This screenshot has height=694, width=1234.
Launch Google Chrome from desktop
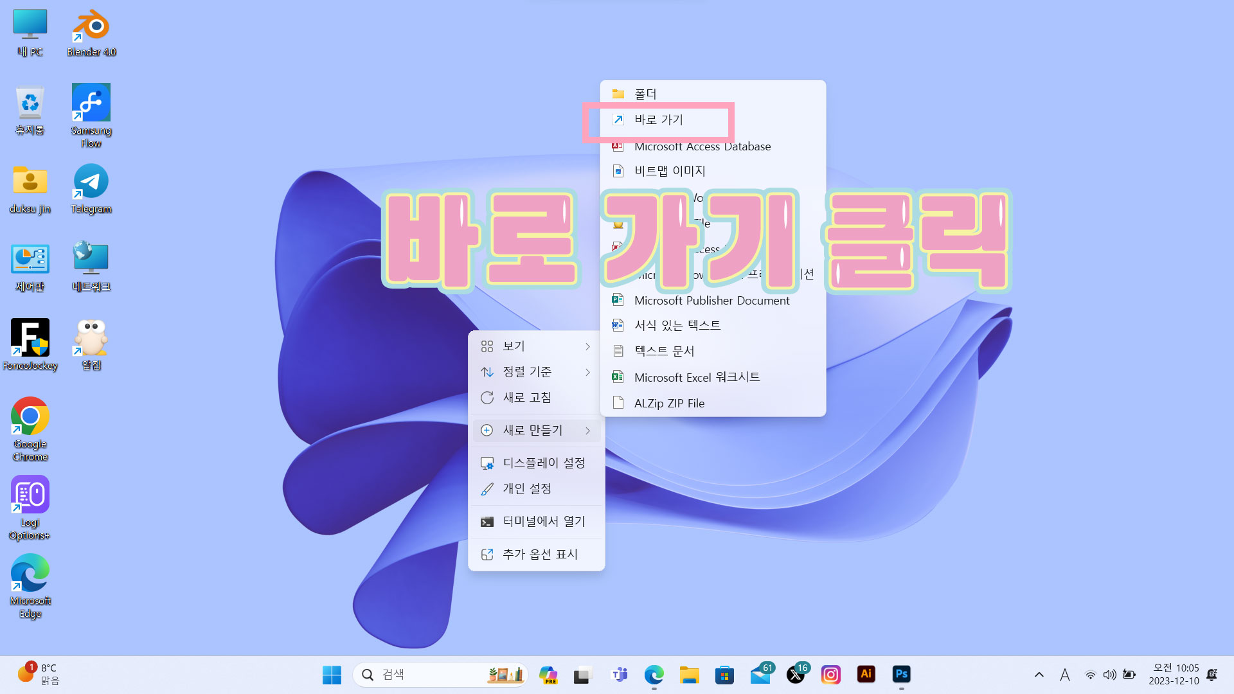[x=30, y=416]
